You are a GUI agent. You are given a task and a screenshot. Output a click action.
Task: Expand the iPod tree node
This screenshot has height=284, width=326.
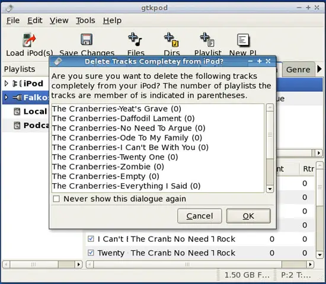pyautogui.click(x=7, y=84)
